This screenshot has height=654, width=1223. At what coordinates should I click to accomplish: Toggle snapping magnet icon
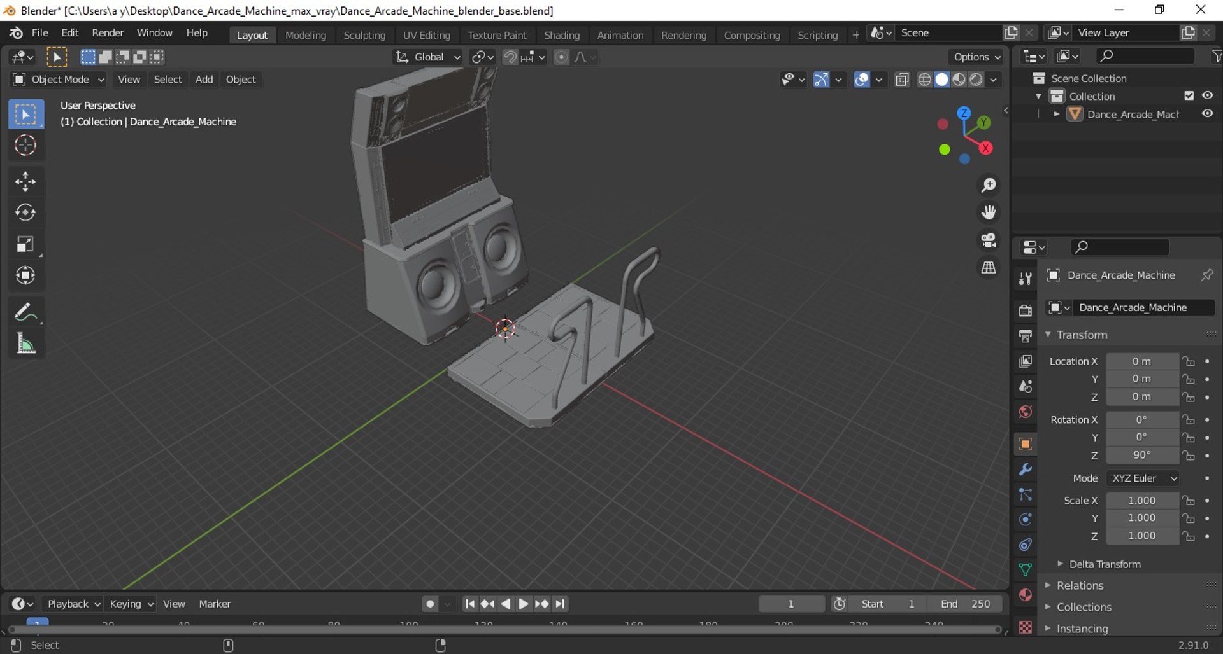click(x=510, y=57)
